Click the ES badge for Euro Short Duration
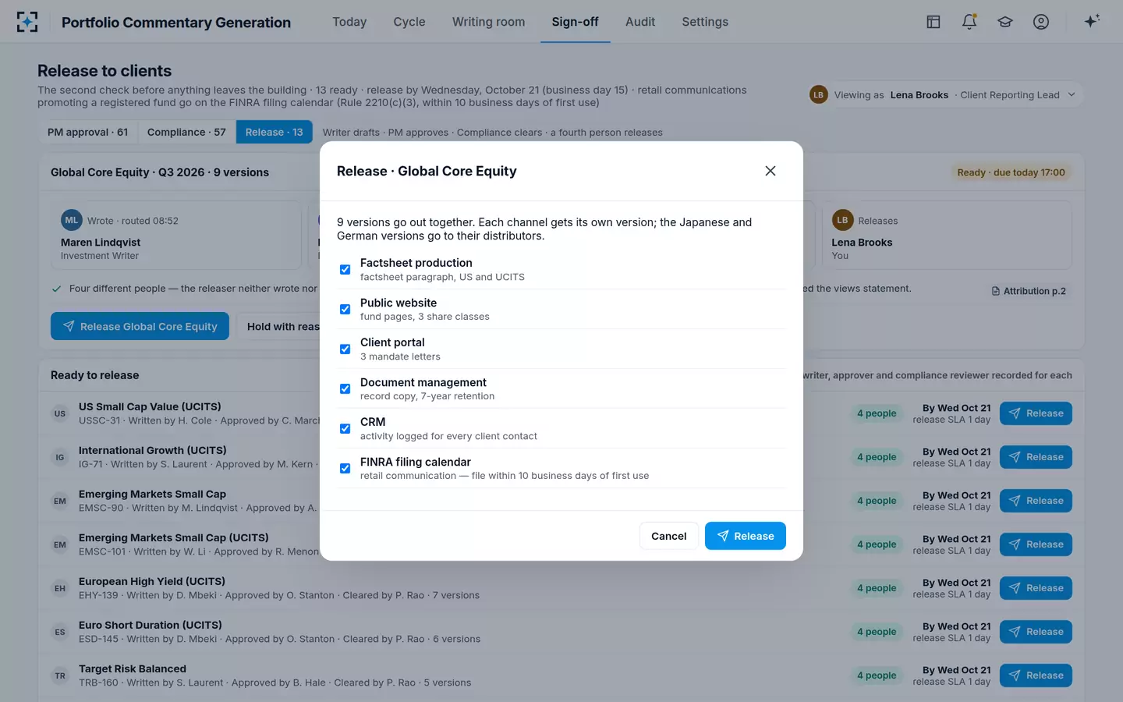The image size is (1123, 702). click(x=60, y=632)
